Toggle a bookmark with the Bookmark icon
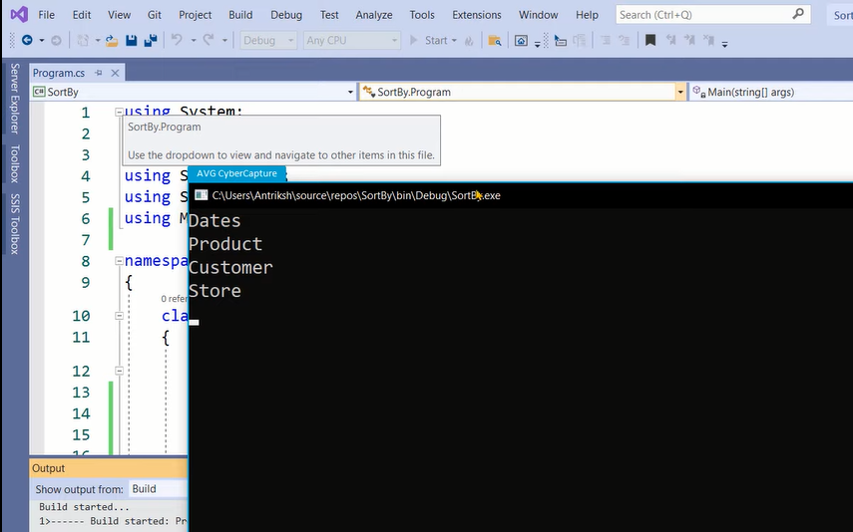Image resolution: width=853 pixels, height=532 pixels. (x=650, y=40)
